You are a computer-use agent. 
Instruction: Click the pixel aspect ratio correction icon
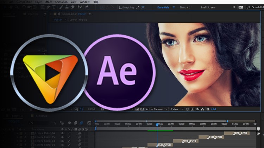[187, 109]
